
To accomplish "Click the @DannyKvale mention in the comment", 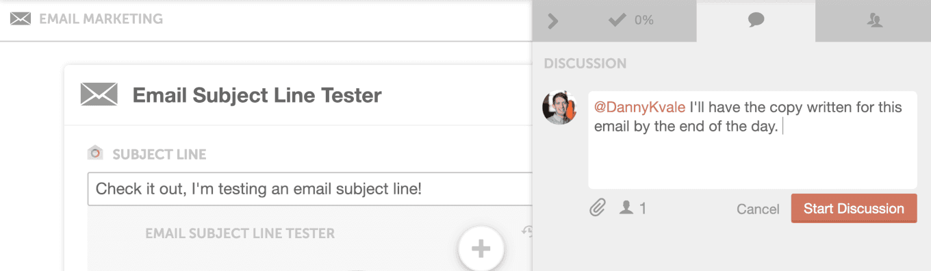I will coord(639,107).
